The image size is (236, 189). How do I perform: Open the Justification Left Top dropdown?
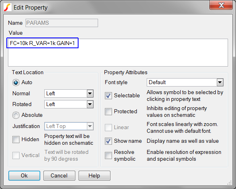tap(69, 126)
